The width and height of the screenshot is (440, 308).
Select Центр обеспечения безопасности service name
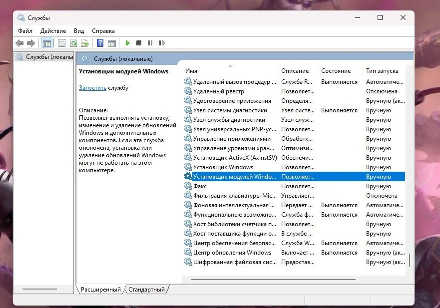pyautogui.click(x=234, y=243)
